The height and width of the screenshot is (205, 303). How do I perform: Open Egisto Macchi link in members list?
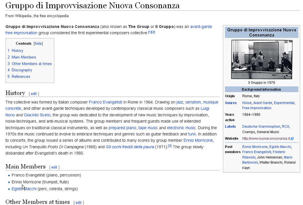[24, 189]
